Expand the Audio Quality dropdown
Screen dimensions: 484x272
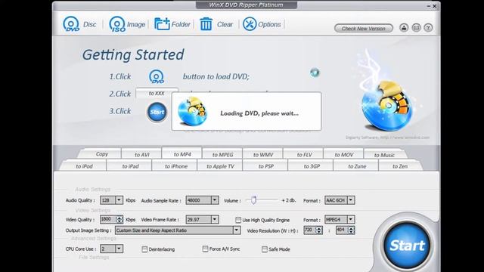coord(119,200)
